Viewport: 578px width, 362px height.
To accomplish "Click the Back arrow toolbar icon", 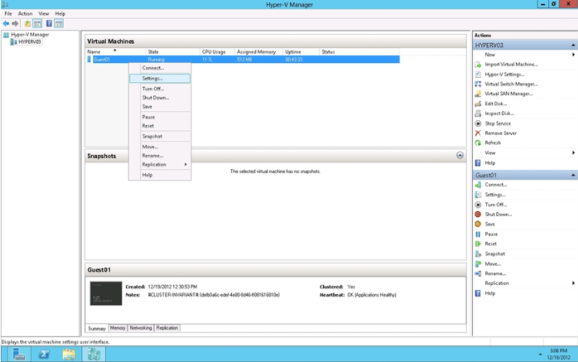I will (6, 24).
